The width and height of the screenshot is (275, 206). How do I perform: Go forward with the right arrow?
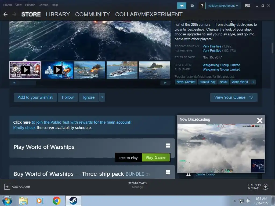pyautogui.click(x=15, y=14)
